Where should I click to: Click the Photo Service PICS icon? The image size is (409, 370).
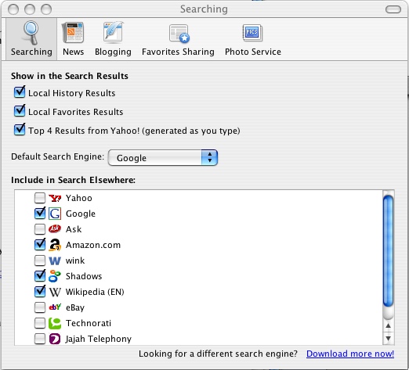tap(252, 33)
